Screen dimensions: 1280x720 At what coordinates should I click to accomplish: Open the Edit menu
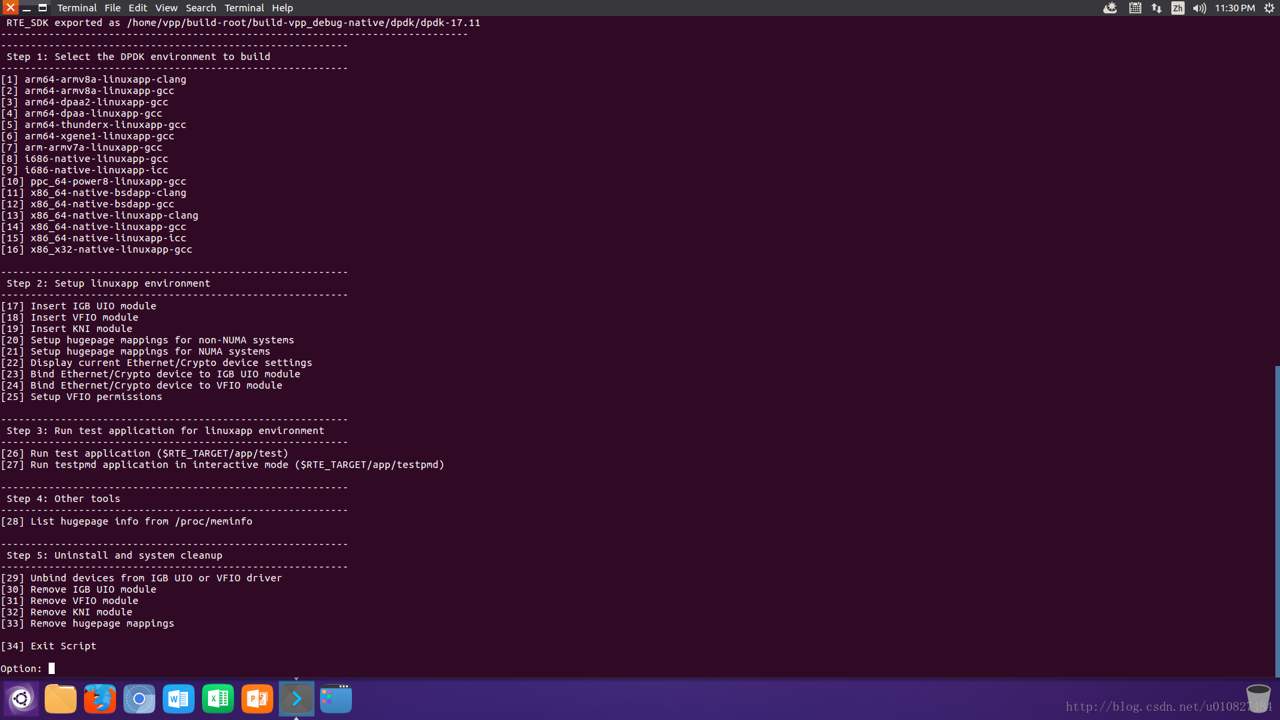(x=138, y=8)
